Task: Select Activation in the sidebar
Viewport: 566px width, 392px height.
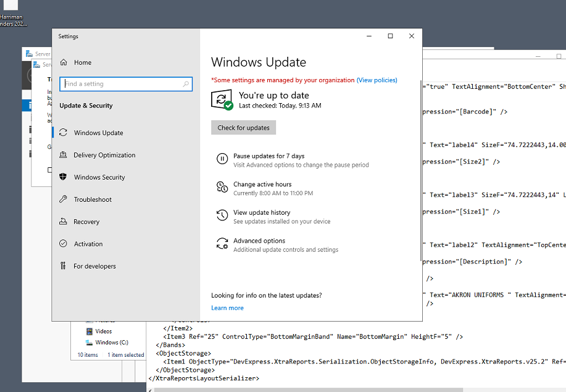Action: (x=88, y=244)
